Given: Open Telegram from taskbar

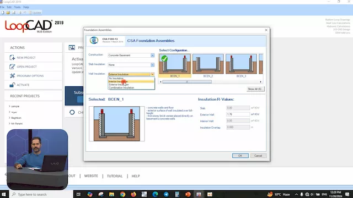Looking at the screenshot, I should click(x=166, y=194).
